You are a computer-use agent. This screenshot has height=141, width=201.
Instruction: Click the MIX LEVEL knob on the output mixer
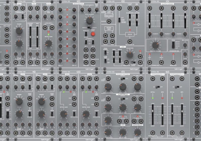[x=185, y=45]
